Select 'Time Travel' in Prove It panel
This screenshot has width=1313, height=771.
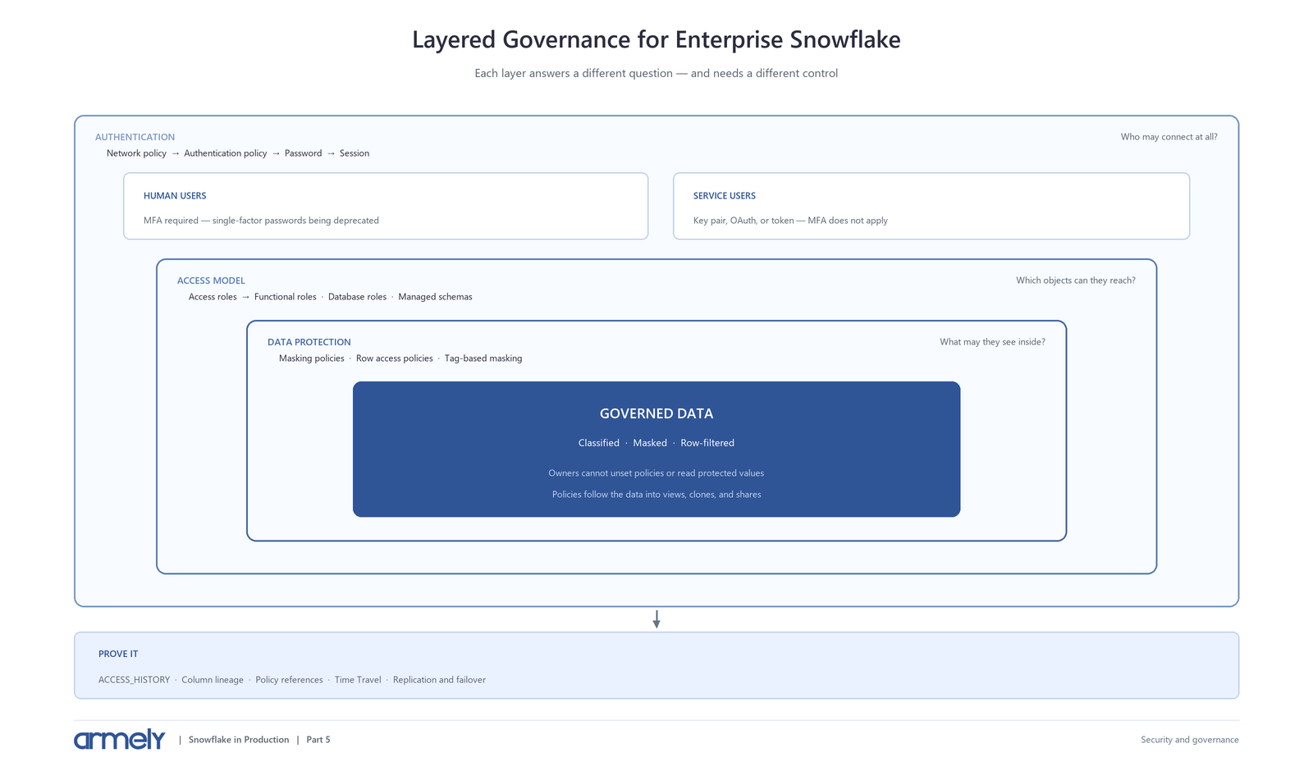(358, 680)
